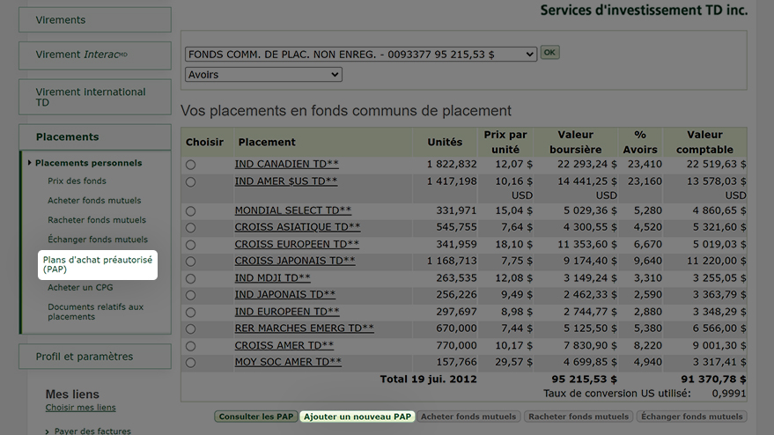
Task: Click the Consulter les PAP button
Action: [256, 417]
